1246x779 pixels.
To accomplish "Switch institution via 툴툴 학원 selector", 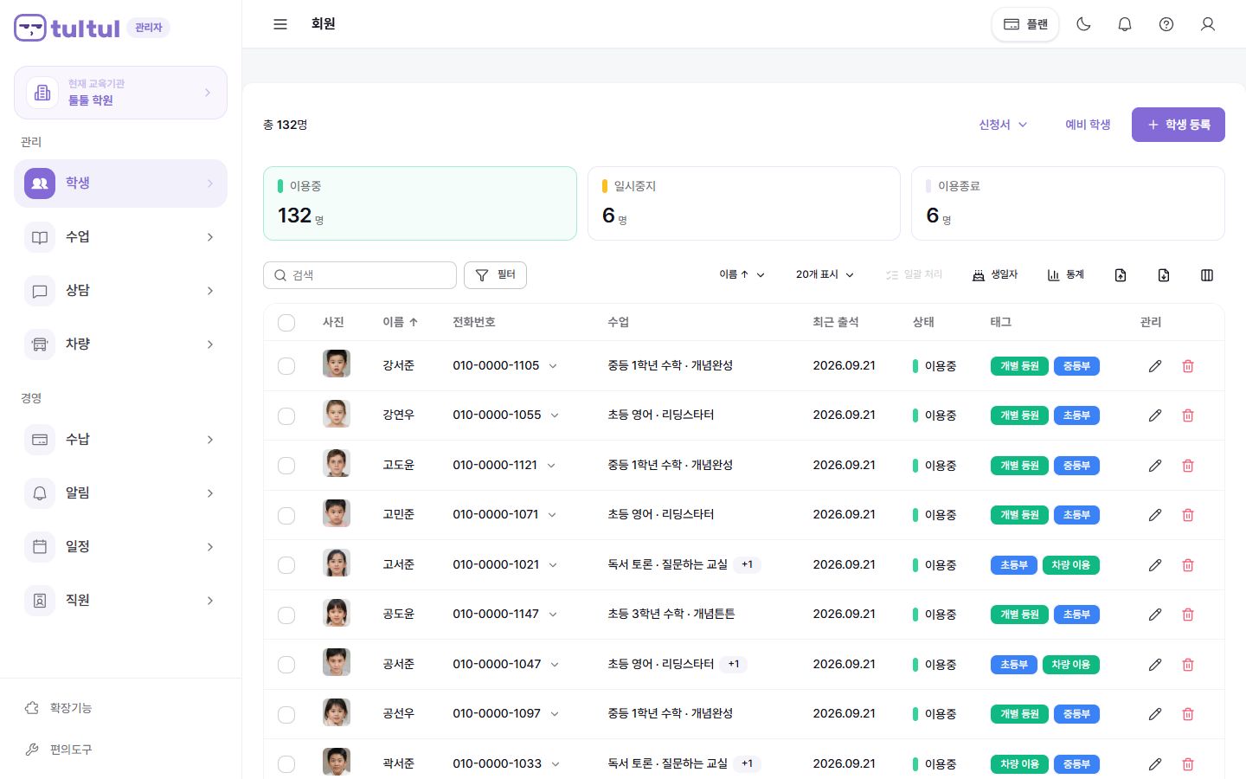I will point(120,93).
